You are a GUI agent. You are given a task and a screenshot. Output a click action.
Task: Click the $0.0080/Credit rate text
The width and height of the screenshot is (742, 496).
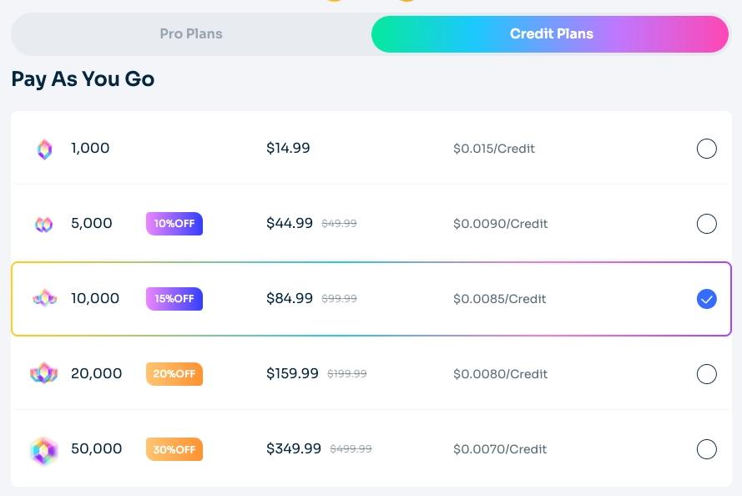[500, 374]
